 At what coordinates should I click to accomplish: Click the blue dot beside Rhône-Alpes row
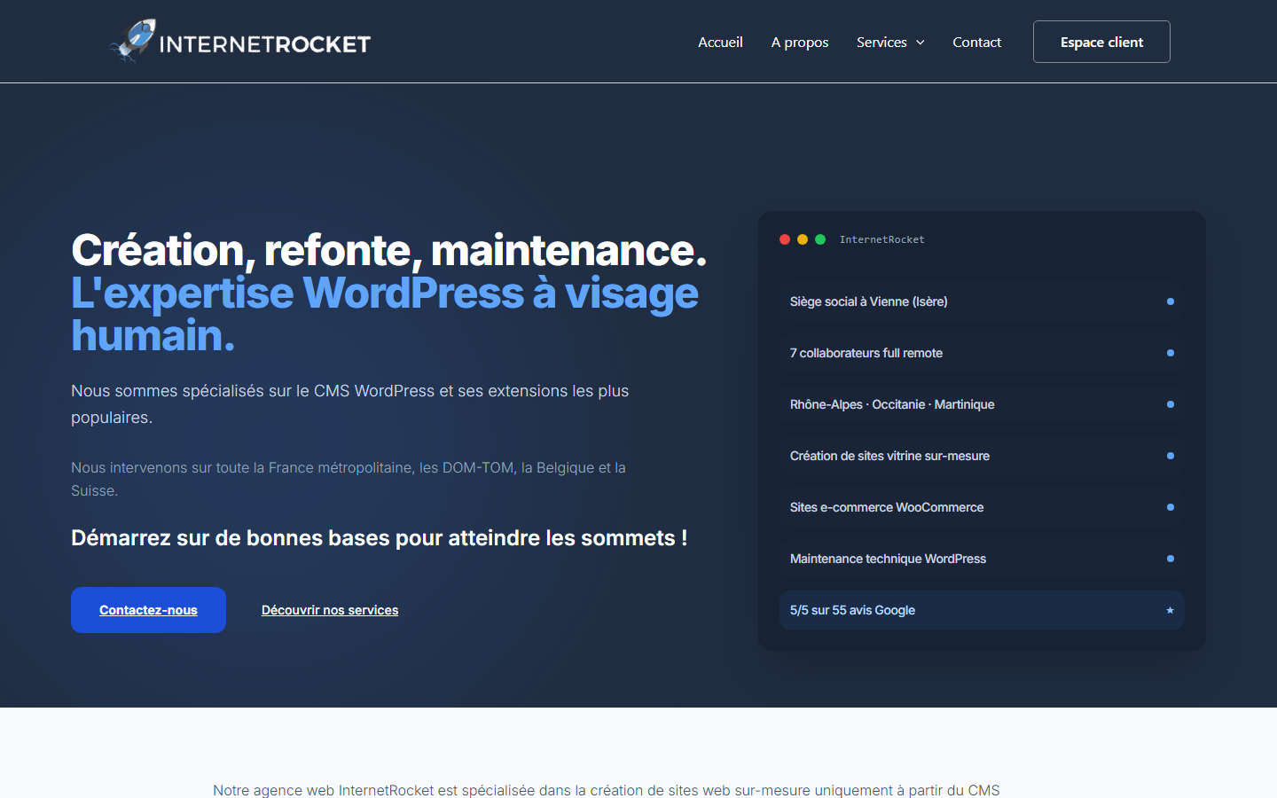[1171, 404]
